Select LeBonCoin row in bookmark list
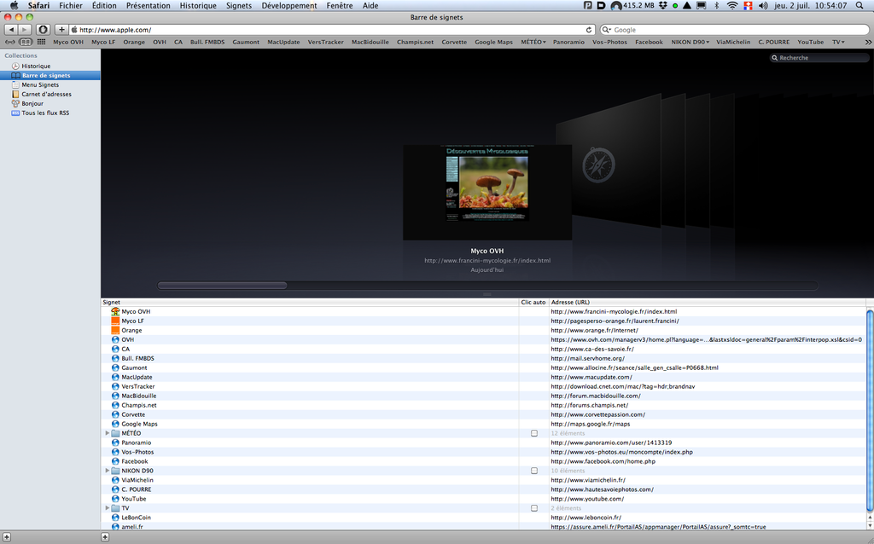 [x=484, y=518]
